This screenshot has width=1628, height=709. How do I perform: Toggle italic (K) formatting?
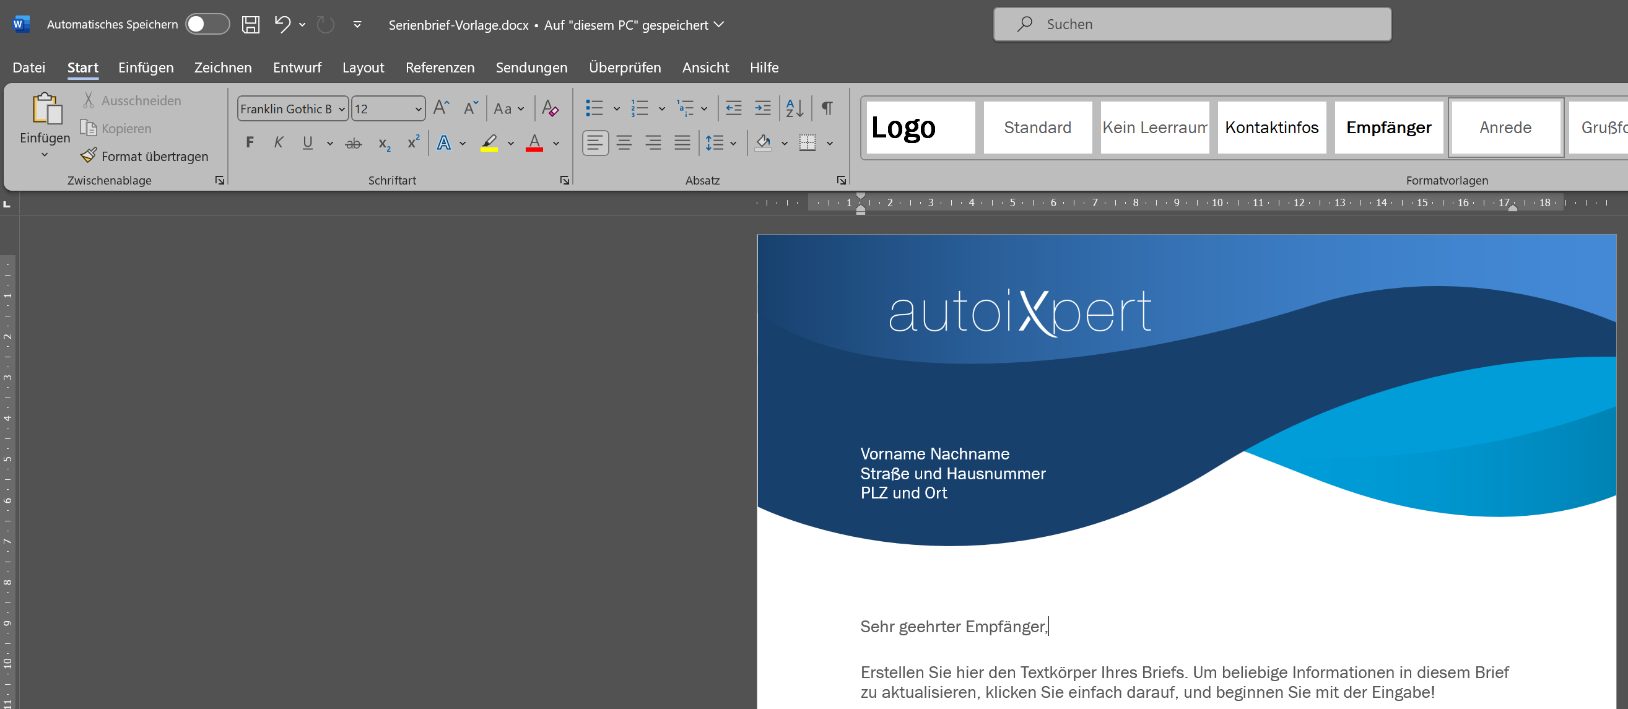tap(278, 143)
